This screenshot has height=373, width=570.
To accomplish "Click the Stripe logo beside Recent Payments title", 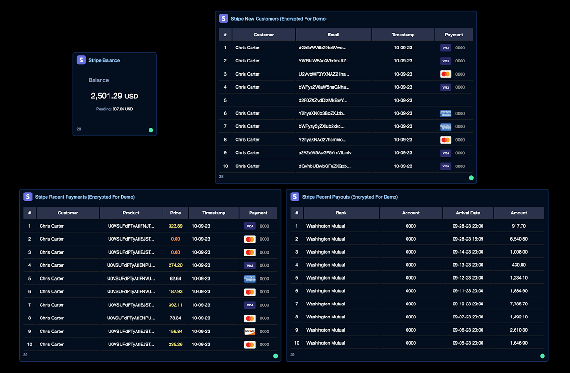I will tap(28, 197).
